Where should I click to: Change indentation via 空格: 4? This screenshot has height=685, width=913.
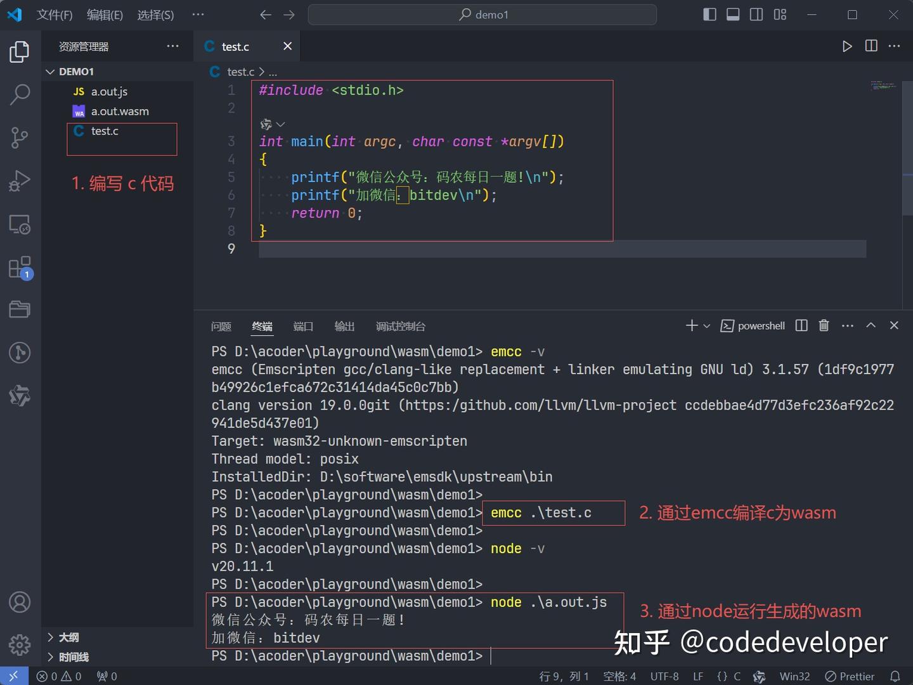point(619,676)
